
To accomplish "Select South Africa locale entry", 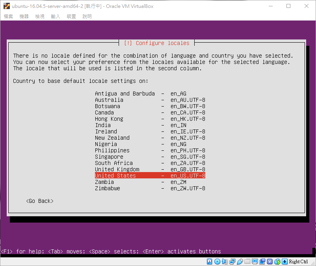I will click(150, 163).
